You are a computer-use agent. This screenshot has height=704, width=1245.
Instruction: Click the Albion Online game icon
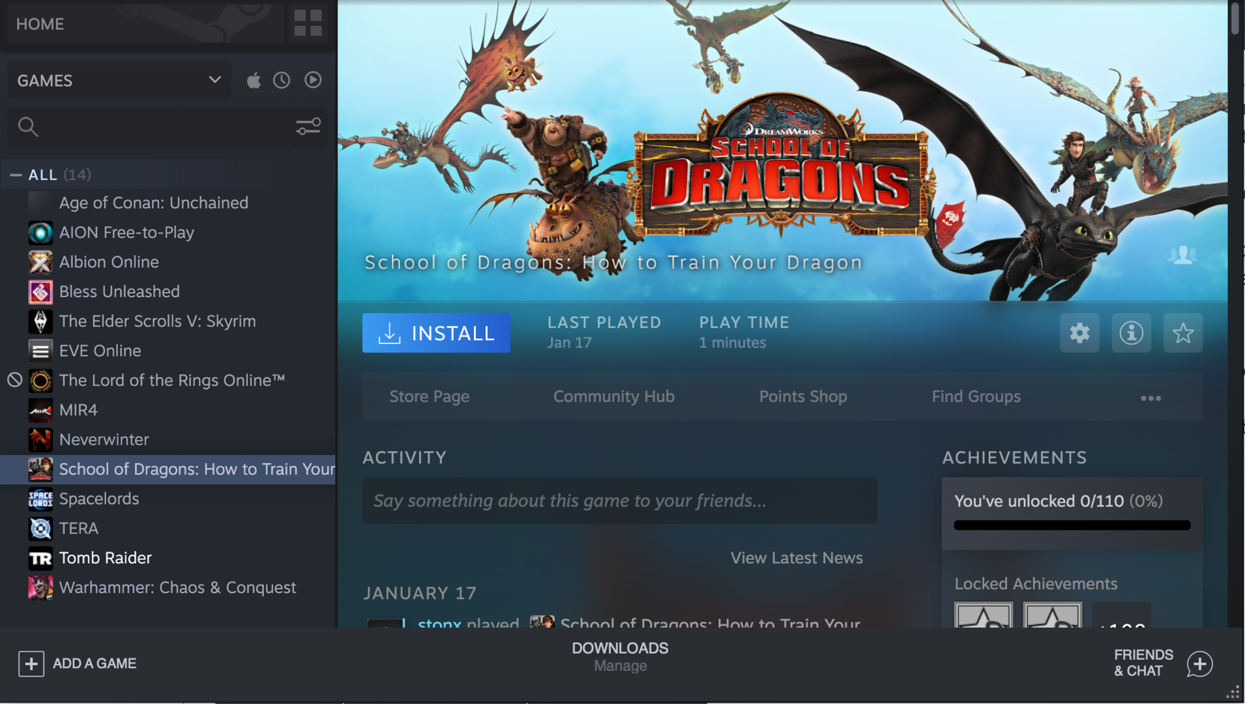tap(40, 262)
